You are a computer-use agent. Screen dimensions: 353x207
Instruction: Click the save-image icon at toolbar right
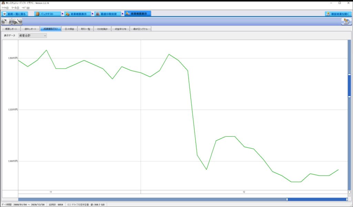pos(346,22)
